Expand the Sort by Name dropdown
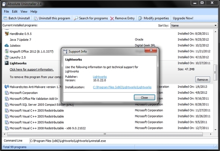This screenshot has width=220, height=151. 216,25
